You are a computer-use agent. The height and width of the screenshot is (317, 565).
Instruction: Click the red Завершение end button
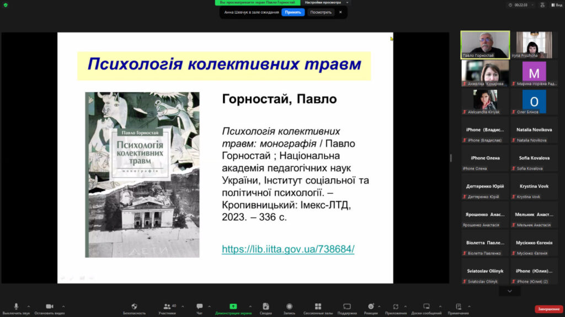click(x=548, y=309)
